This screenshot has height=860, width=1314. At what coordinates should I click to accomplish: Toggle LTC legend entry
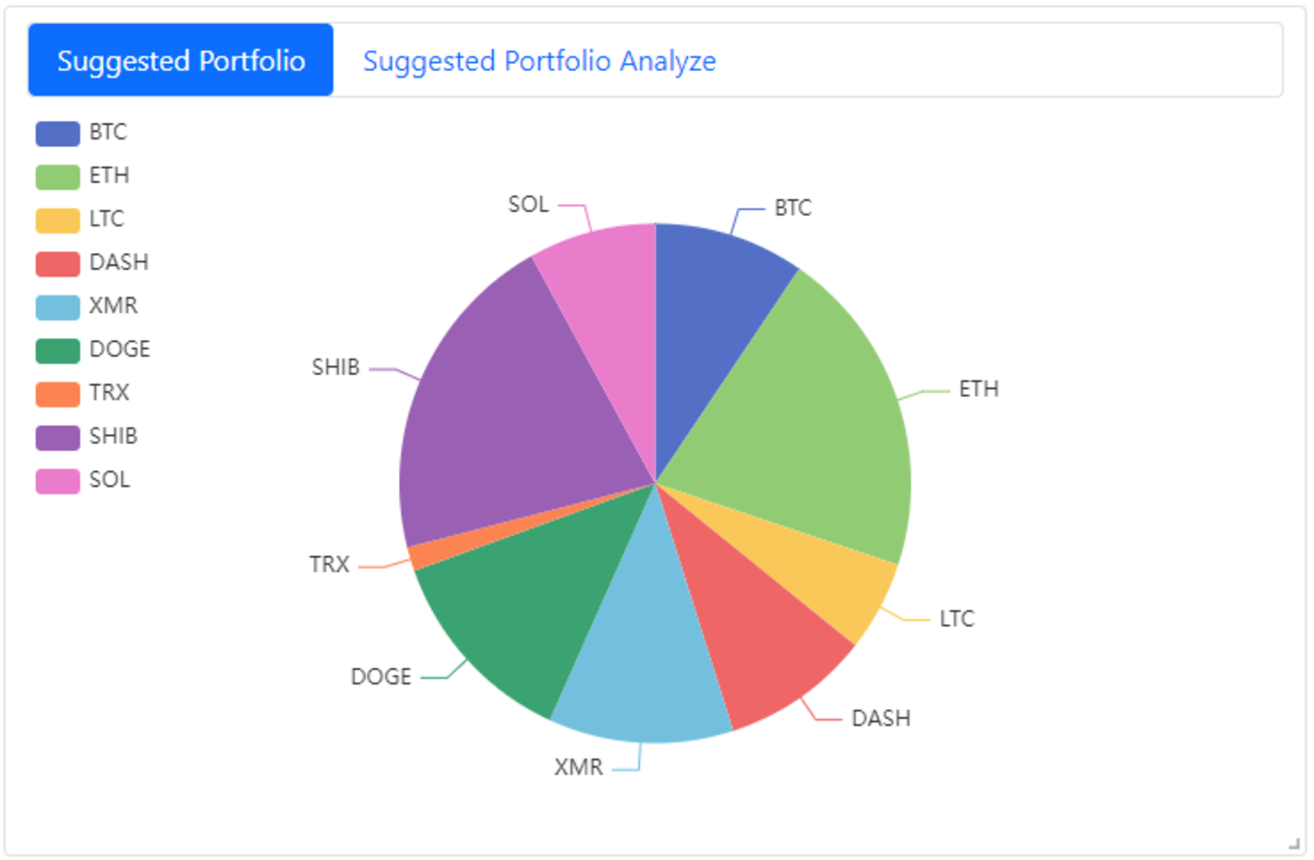79,220
